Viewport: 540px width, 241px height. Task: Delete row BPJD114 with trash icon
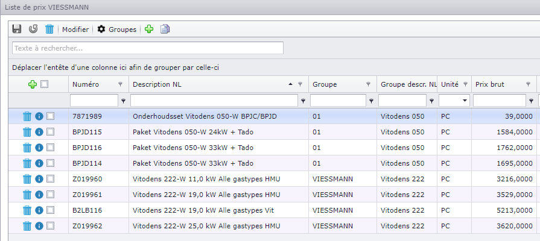[27, 163]
